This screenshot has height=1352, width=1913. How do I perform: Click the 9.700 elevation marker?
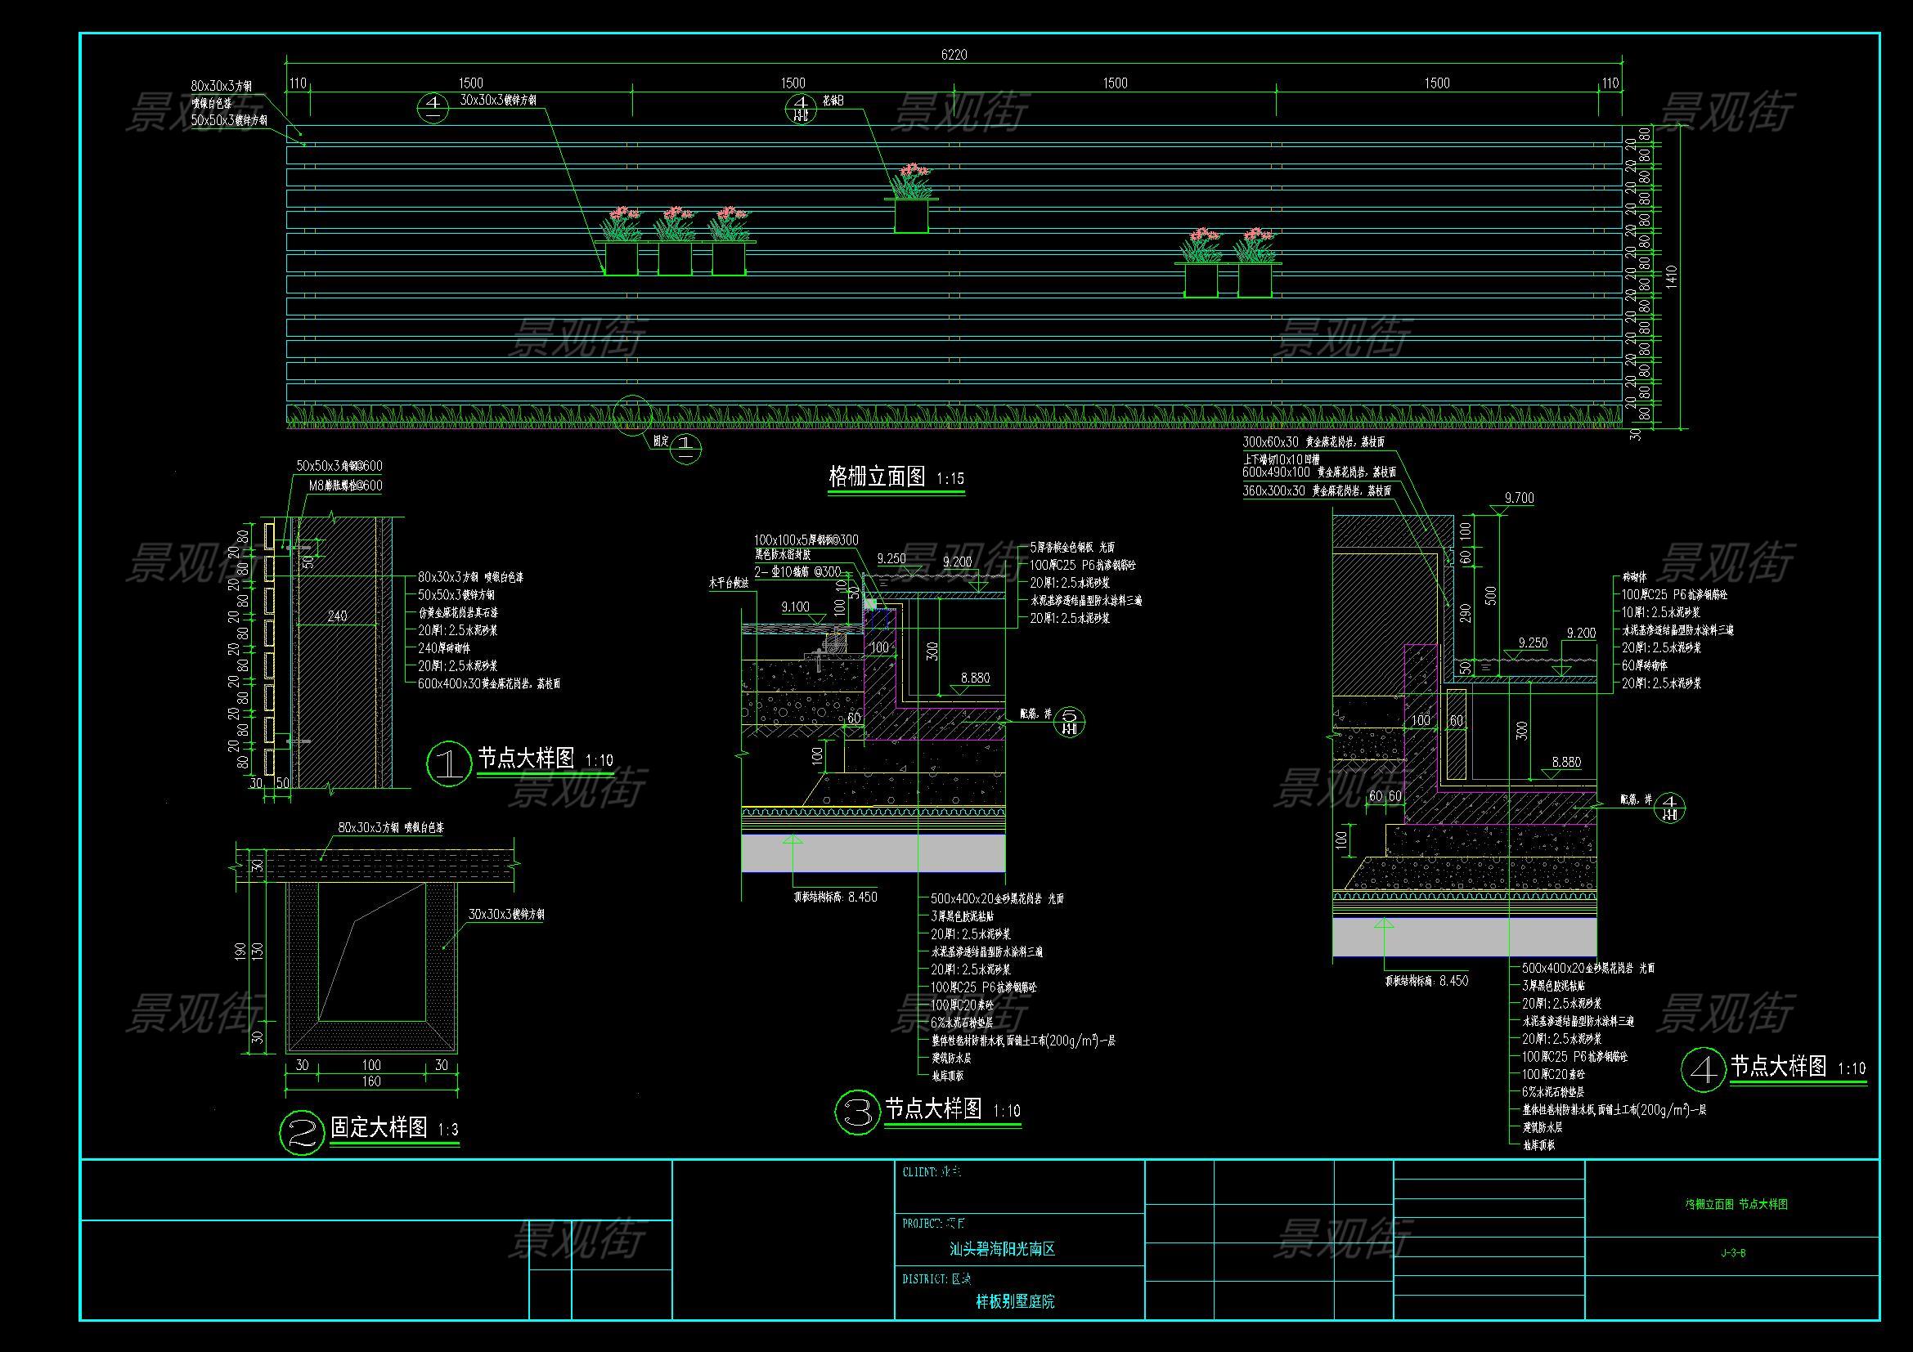click(1519, 499)
